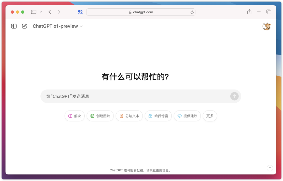Click the send message arrow button

pyautogui.click(x=234, y=96)
